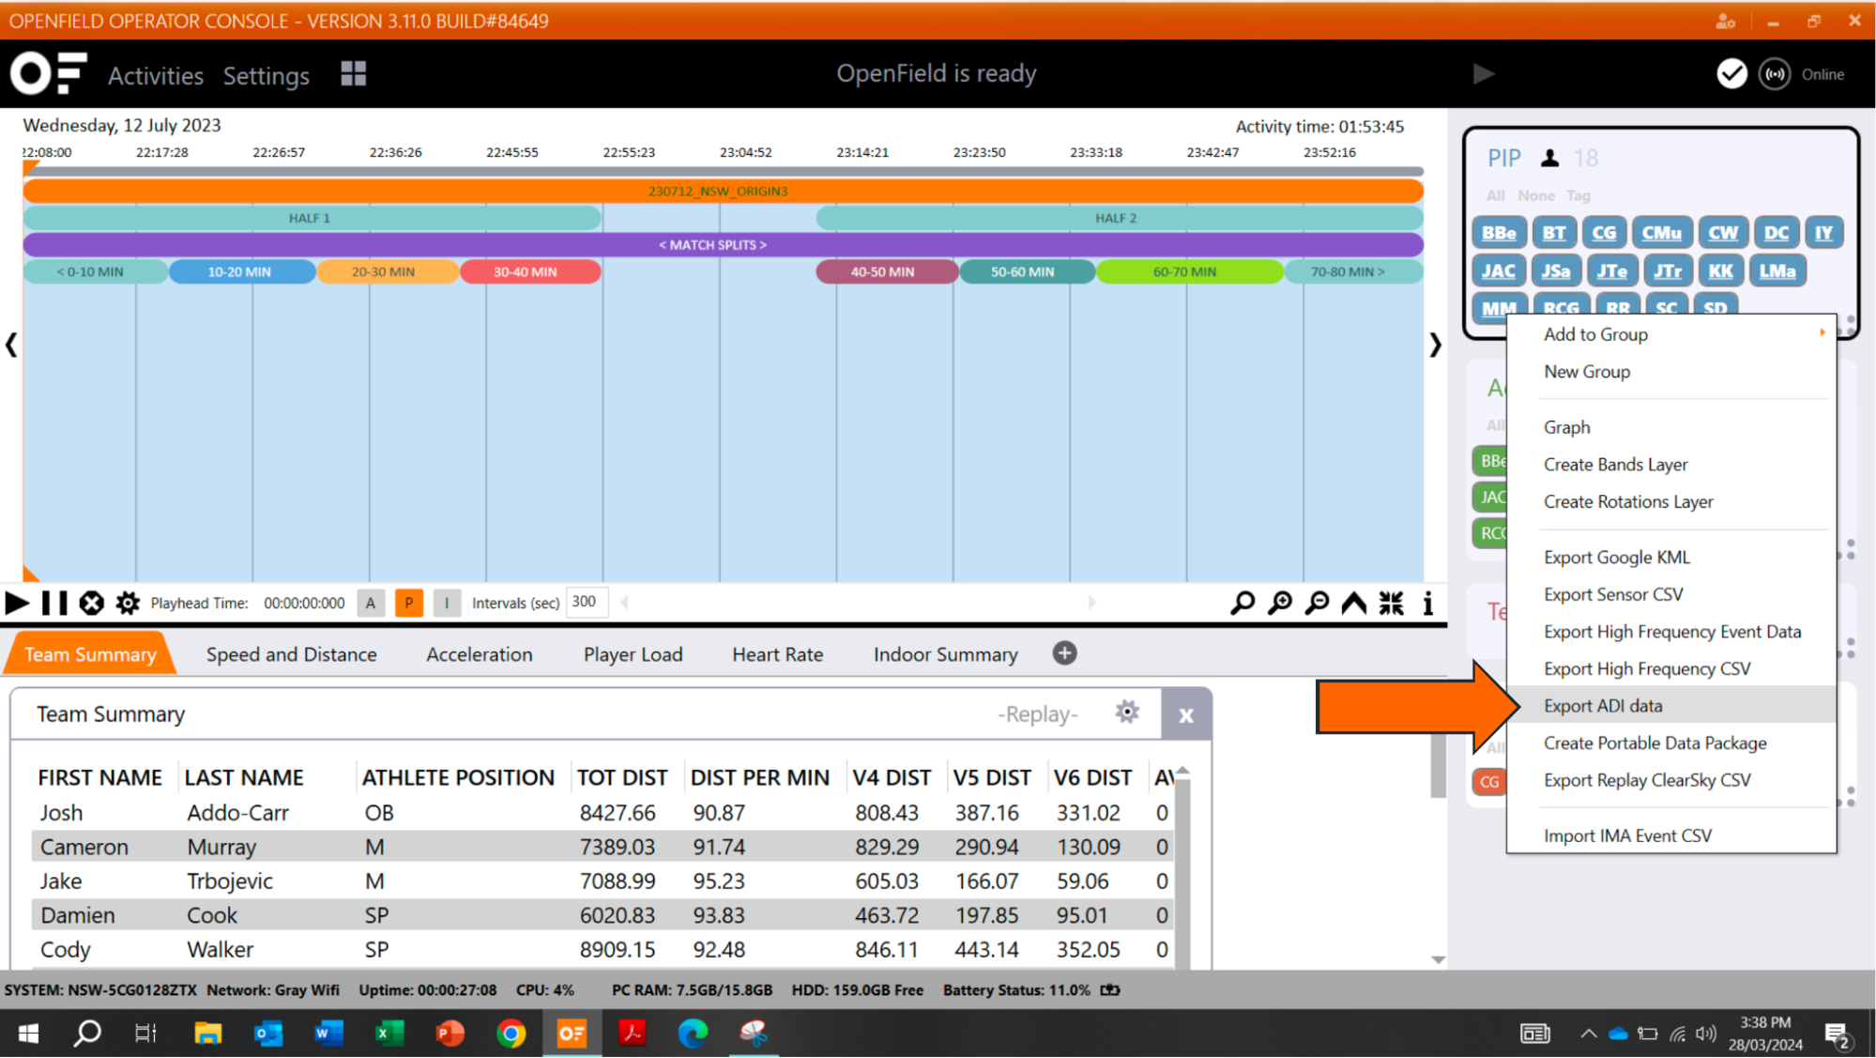Toggle the orange P mode button
This screenshot has width=1876, height=1058.
click(x=409, y=603)
